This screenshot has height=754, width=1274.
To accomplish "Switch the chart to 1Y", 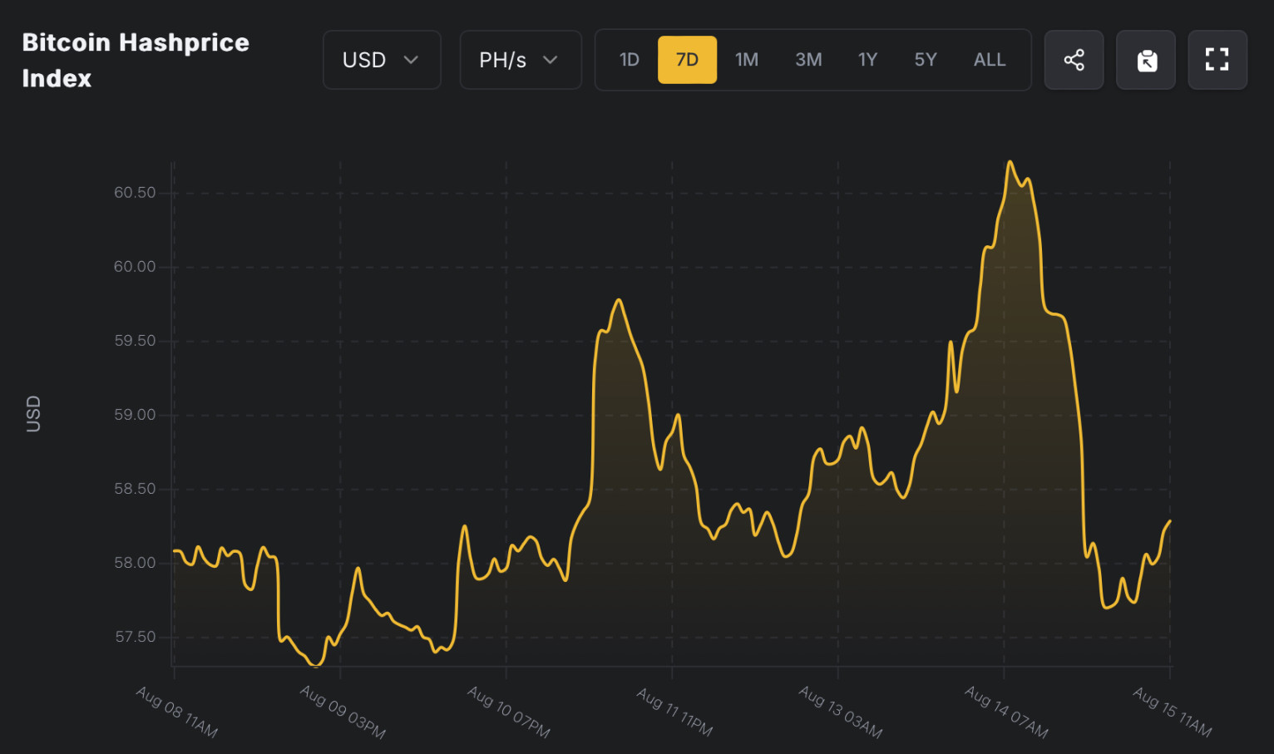I will (x=867, y=60).
